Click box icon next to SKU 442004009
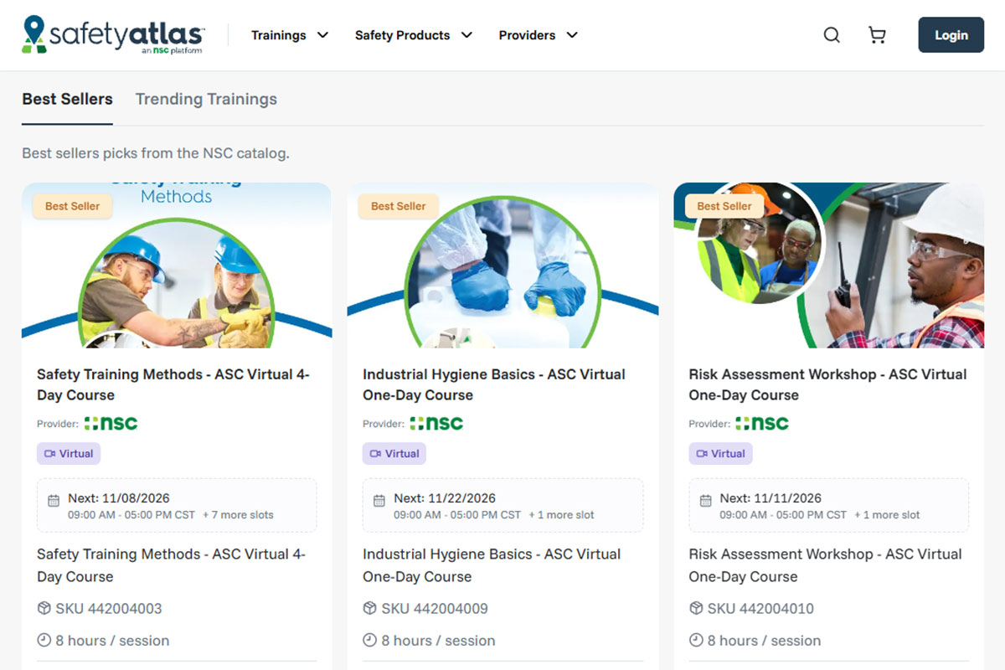This screenshot has width=1005, height=670. 370,608
